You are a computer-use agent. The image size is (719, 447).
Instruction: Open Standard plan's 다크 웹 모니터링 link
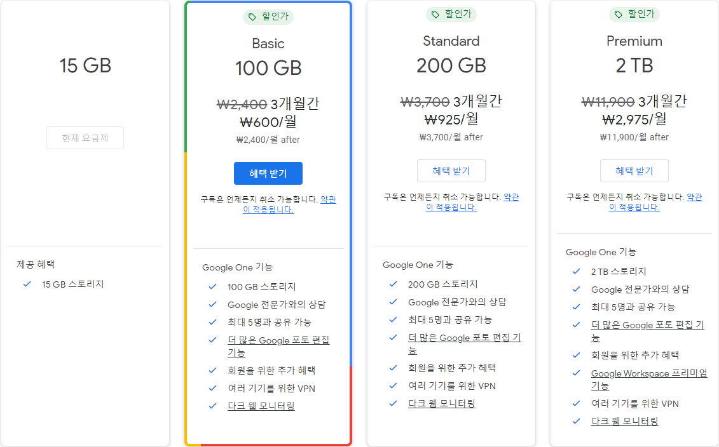441,403
